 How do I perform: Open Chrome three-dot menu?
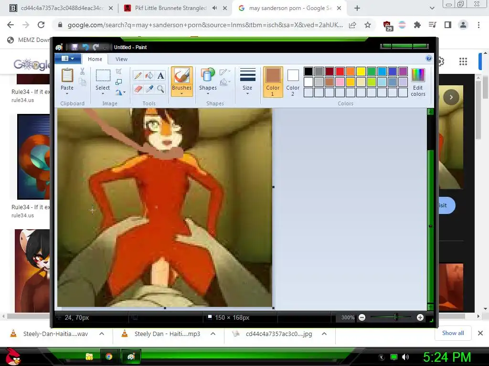coord(478,25)
